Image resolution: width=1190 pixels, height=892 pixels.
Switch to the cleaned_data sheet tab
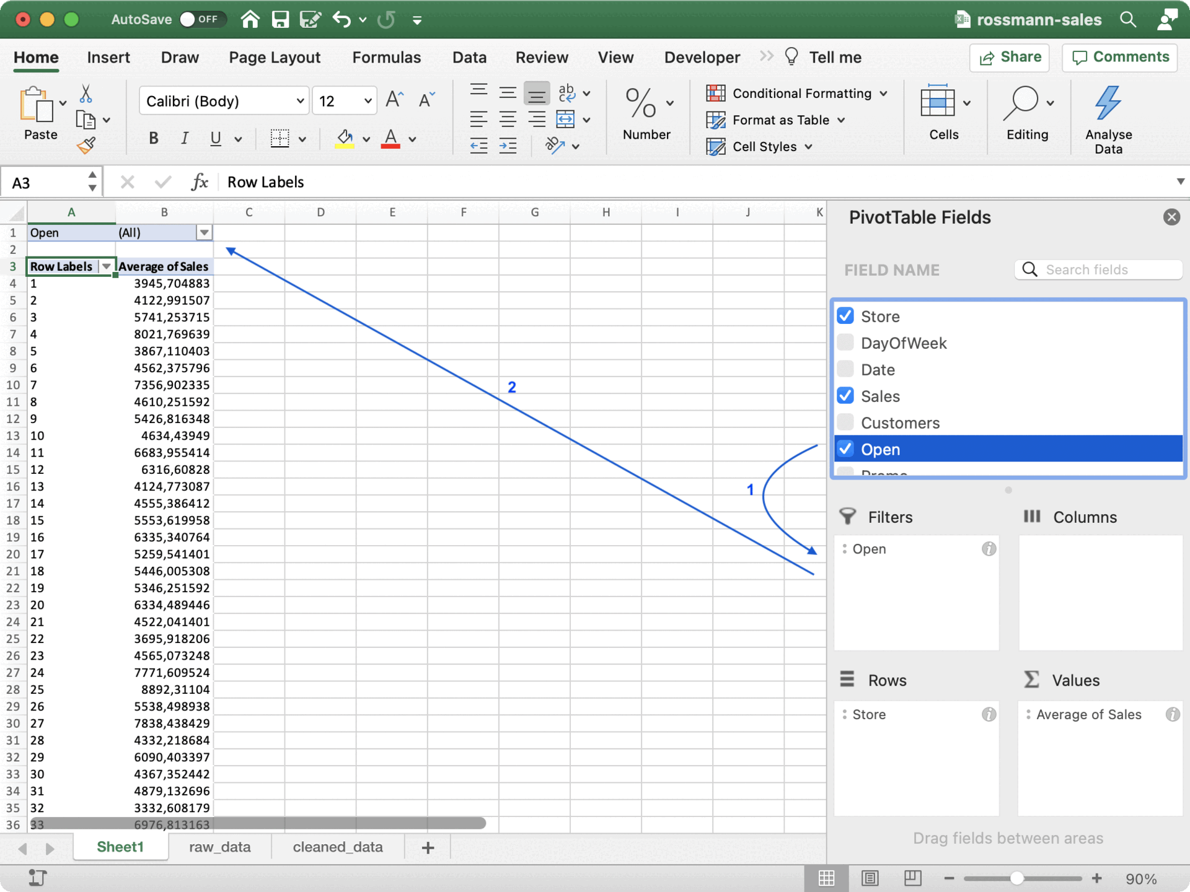coord(337,847)
